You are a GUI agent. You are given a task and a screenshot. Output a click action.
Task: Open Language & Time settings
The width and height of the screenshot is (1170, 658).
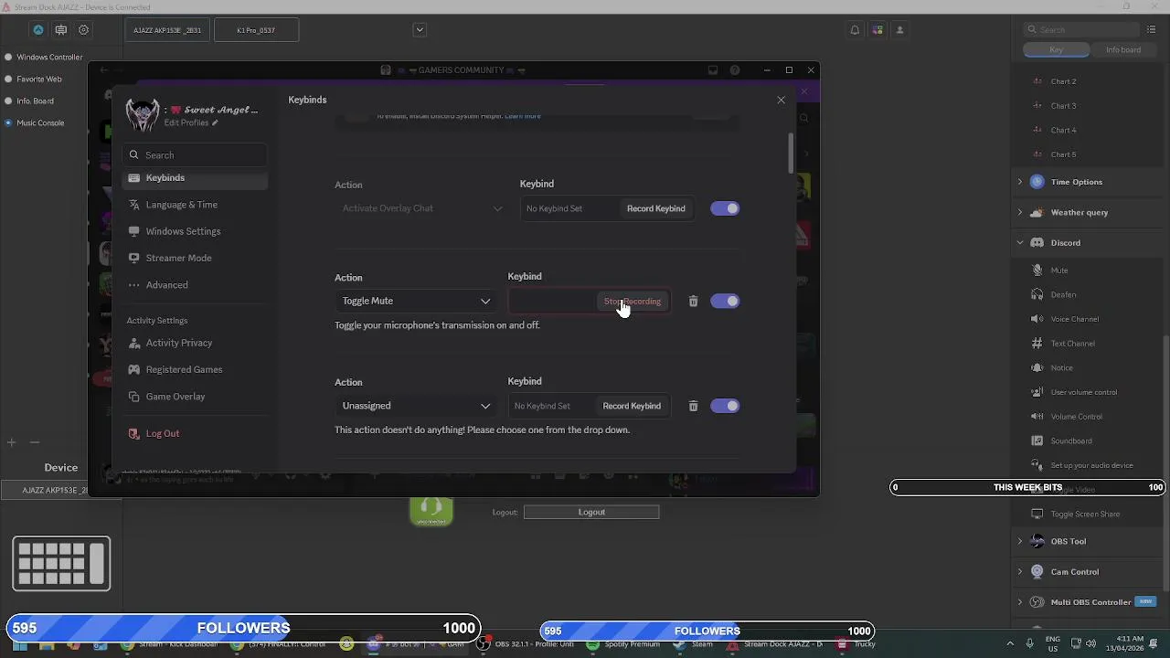(194, 205)
